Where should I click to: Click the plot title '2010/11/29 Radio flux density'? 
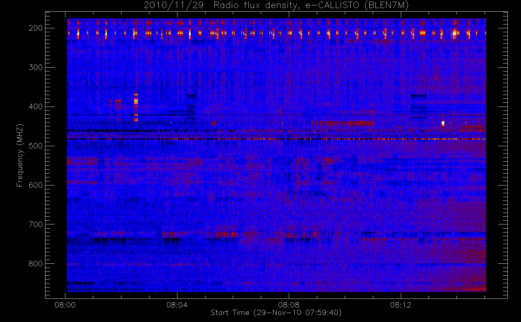[x=276, y=5]
